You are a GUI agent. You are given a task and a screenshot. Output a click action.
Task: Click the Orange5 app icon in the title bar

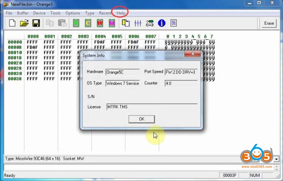pos(6,4)
